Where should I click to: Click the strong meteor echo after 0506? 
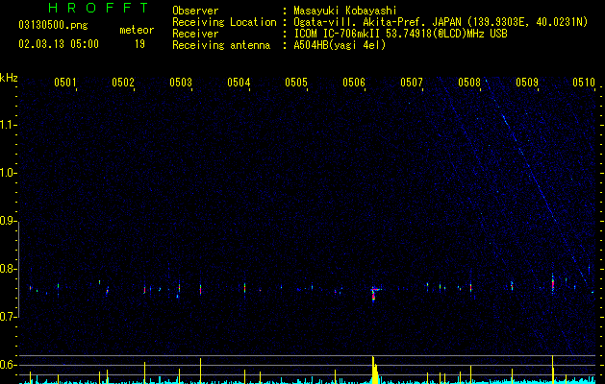pos(374,295)
